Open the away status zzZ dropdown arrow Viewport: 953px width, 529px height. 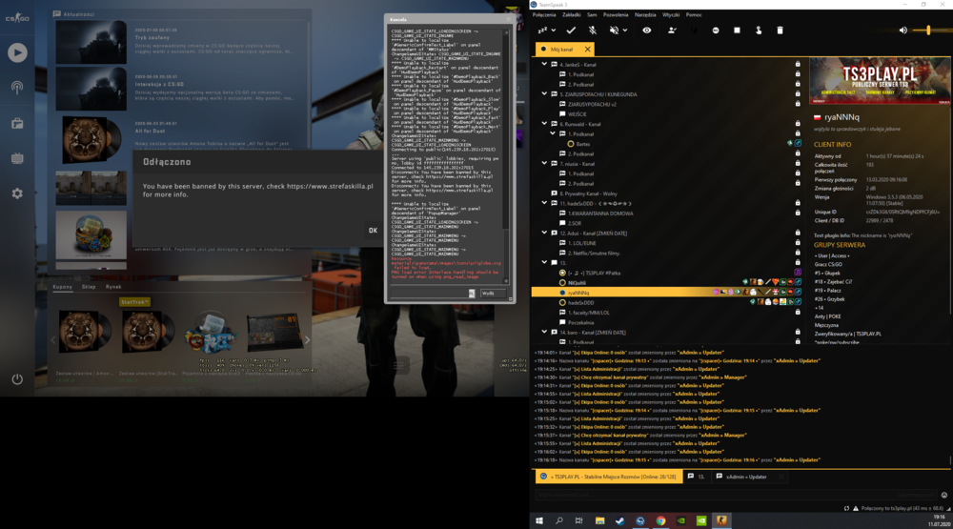coord(553,30)
